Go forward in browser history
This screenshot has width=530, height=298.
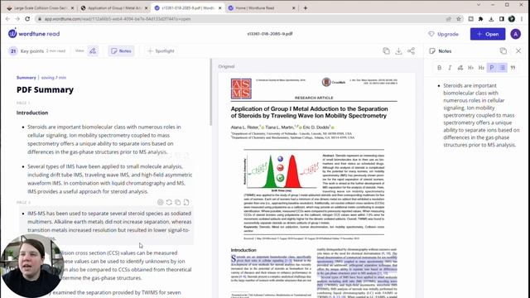pyautogui.click(x=17, y=19)
